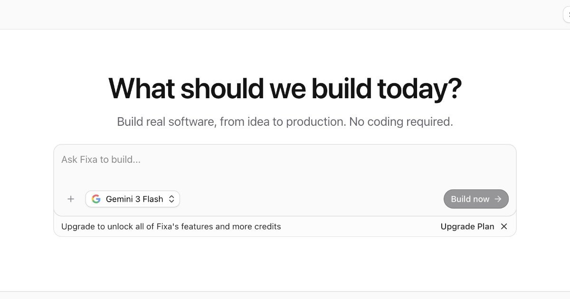
Task: Open the Upgrade Plan link
Action: 467,227
